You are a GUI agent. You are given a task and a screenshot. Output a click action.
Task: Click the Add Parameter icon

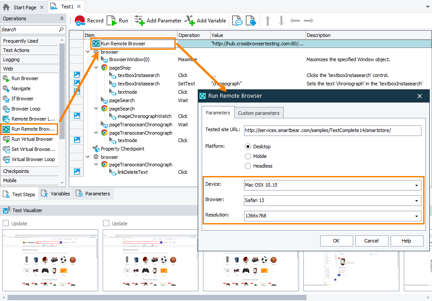[x=140, y=20]
